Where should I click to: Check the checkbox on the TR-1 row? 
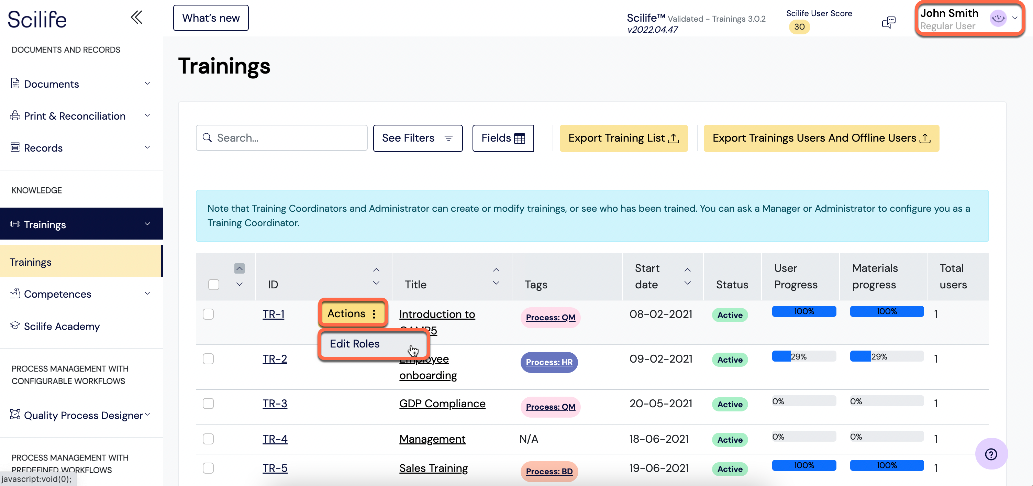tap(208, 314)
